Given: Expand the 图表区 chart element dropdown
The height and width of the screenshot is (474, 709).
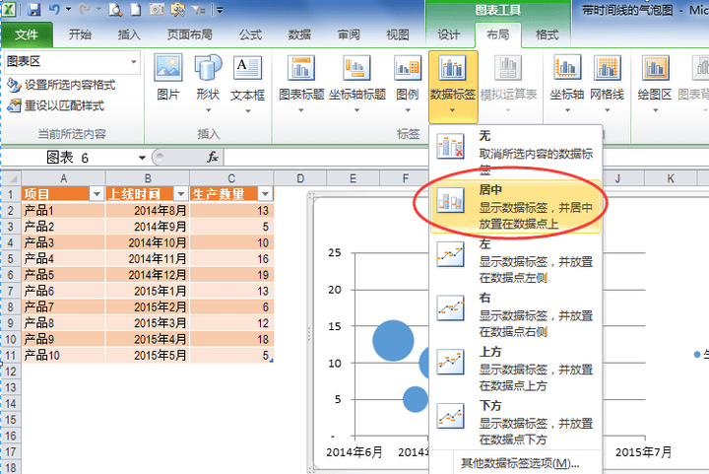Looking at the screenshot, I should (x=134, y=62).
